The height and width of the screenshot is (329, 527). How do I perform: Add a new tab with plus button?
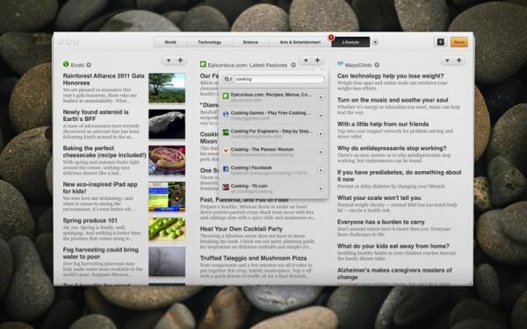375,42
